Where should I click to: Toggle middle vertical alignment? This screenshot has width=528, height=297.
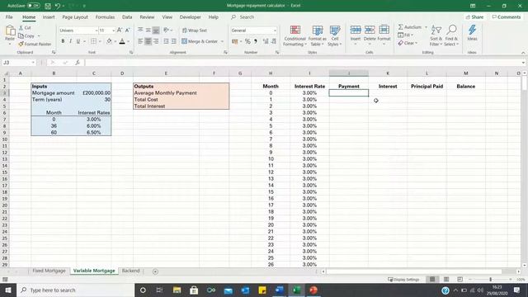(148, 31)
